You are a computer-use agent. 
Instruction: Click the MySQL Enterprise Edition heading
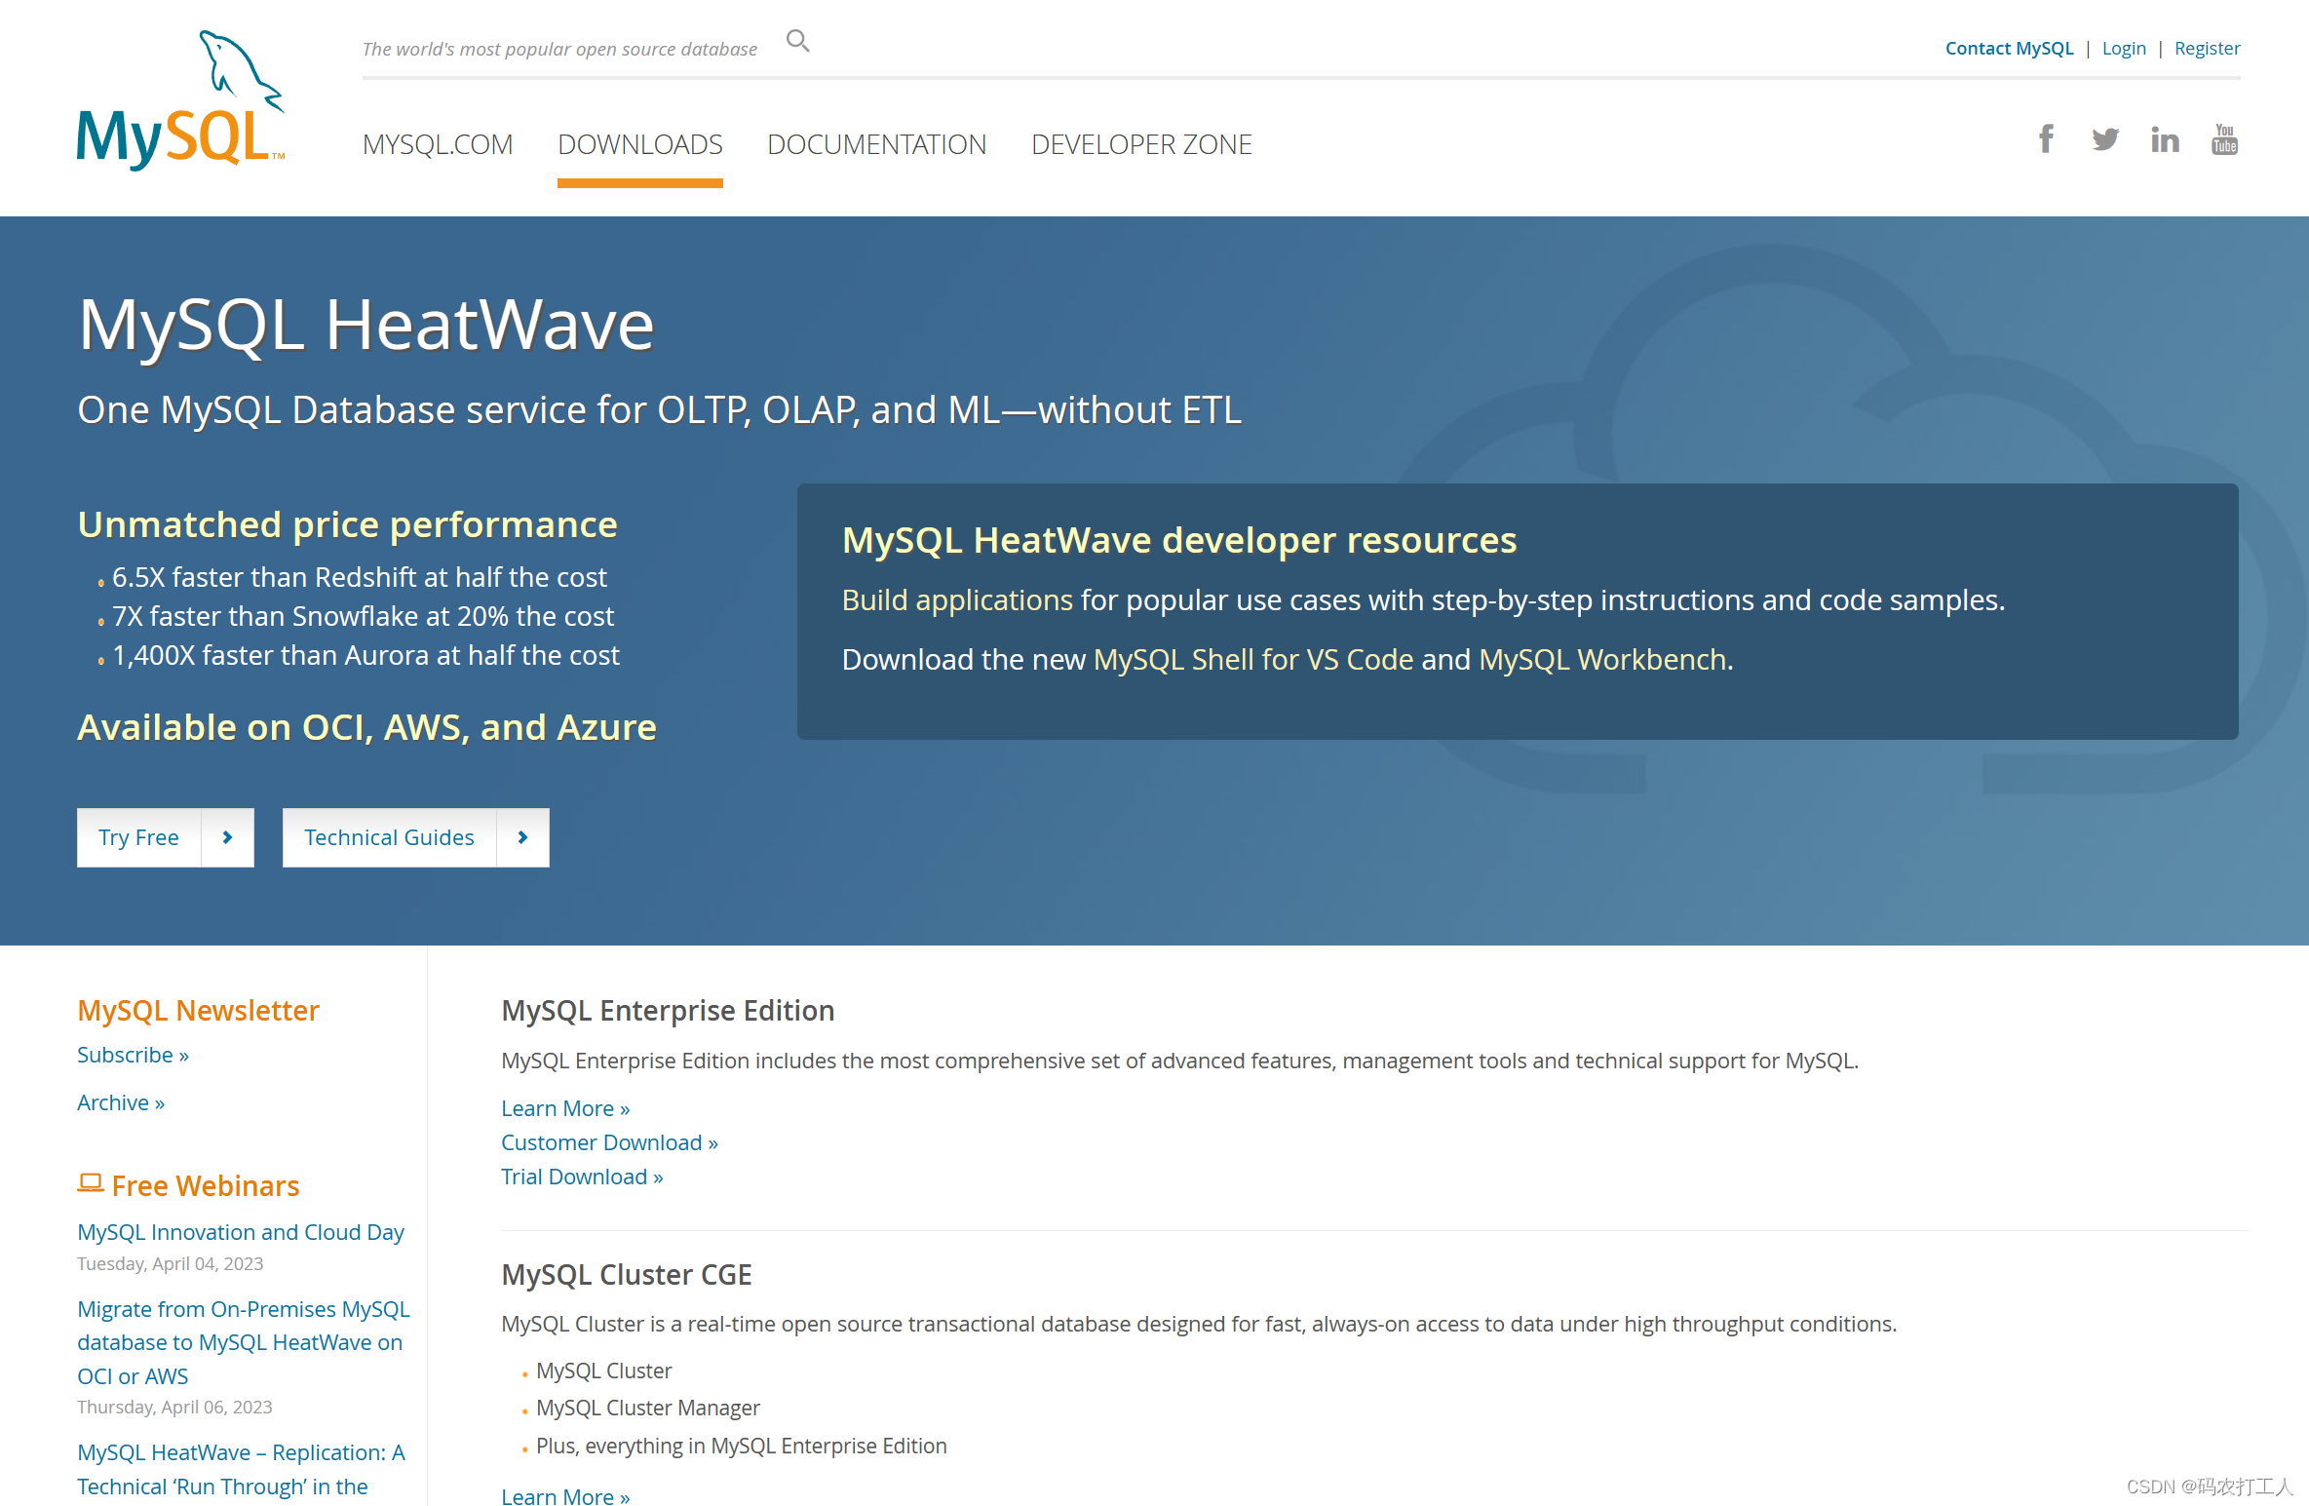click(668, 1010)
